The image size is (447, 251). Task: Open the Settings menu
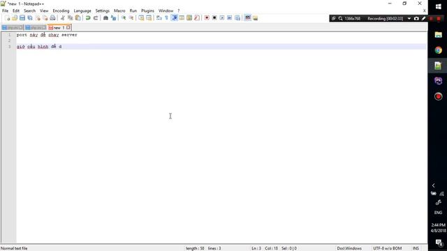coord(103,11)
